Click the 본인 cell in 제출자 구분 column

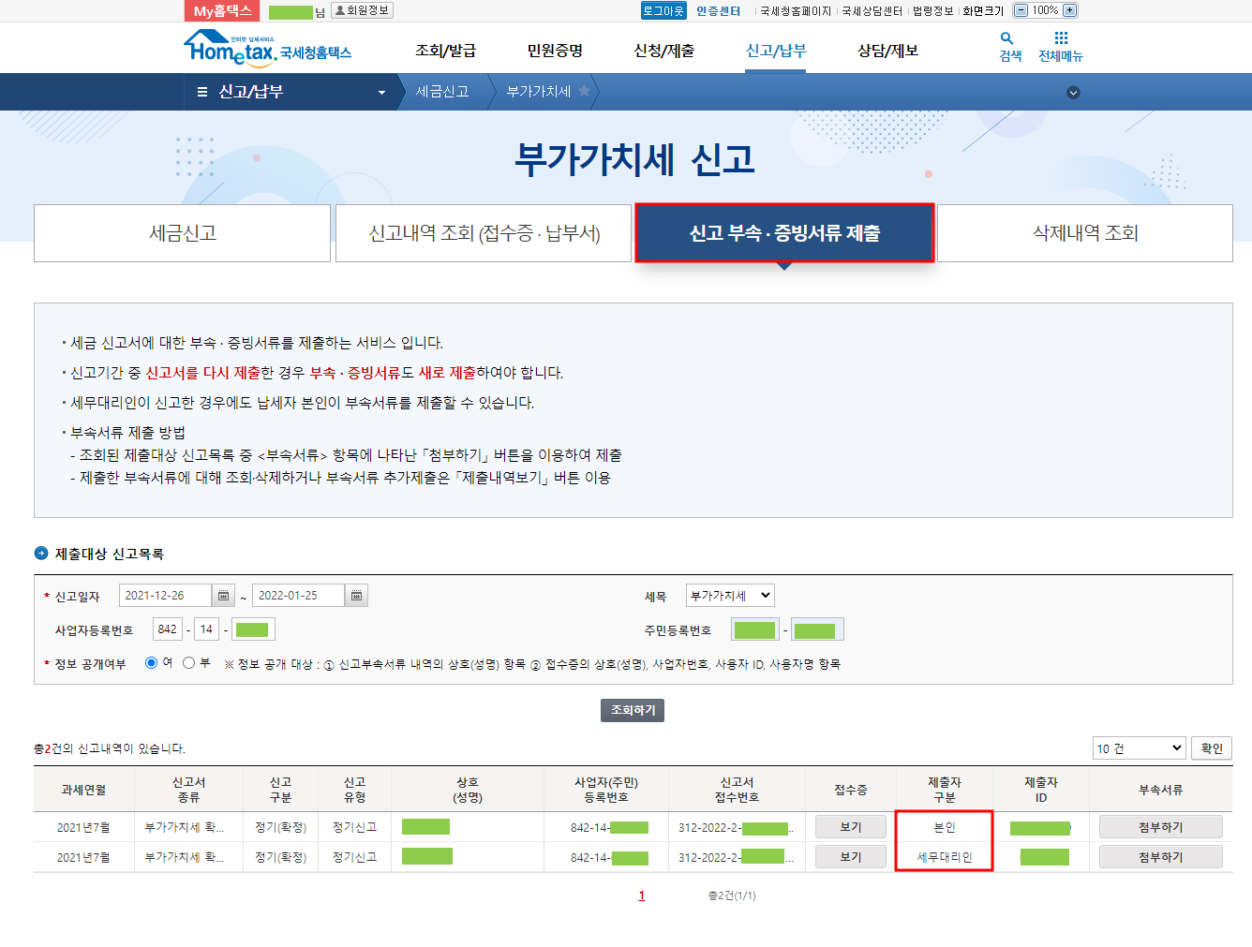pyautogui.click(x=945, y=828)
